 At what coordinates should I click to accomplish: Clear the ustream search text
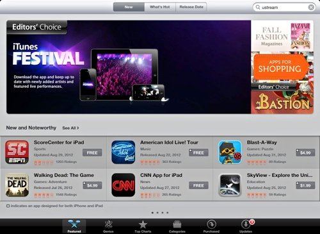click(x=311, y=7)
